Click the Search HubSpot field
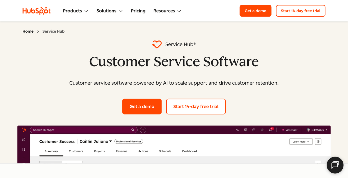The height and width of the screenshot is (178, 348). pos(84,130)
